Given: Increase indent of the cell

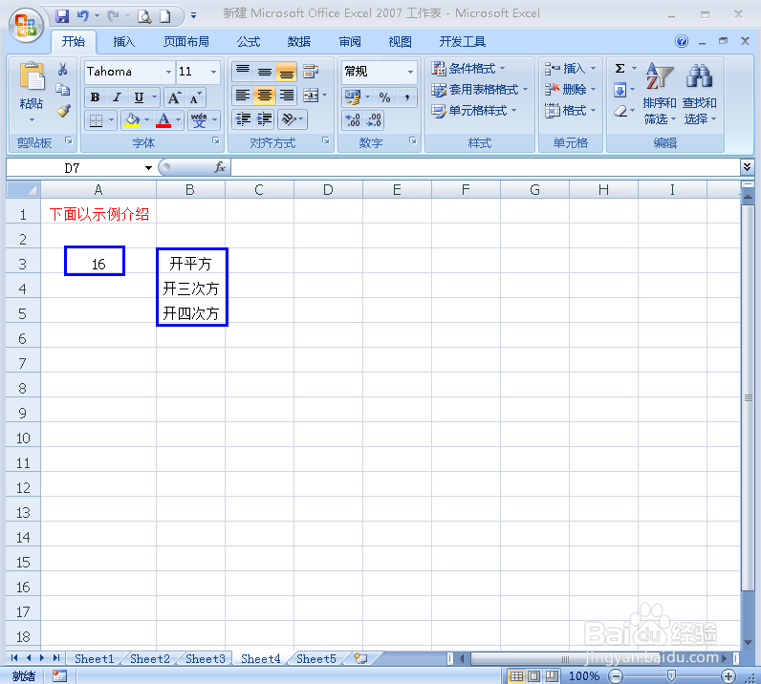Looking at the screenshot, I should pos(265,119).
